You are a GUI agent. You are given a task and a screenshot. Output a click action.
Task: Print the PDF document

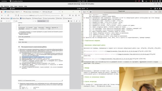(69, 21)
